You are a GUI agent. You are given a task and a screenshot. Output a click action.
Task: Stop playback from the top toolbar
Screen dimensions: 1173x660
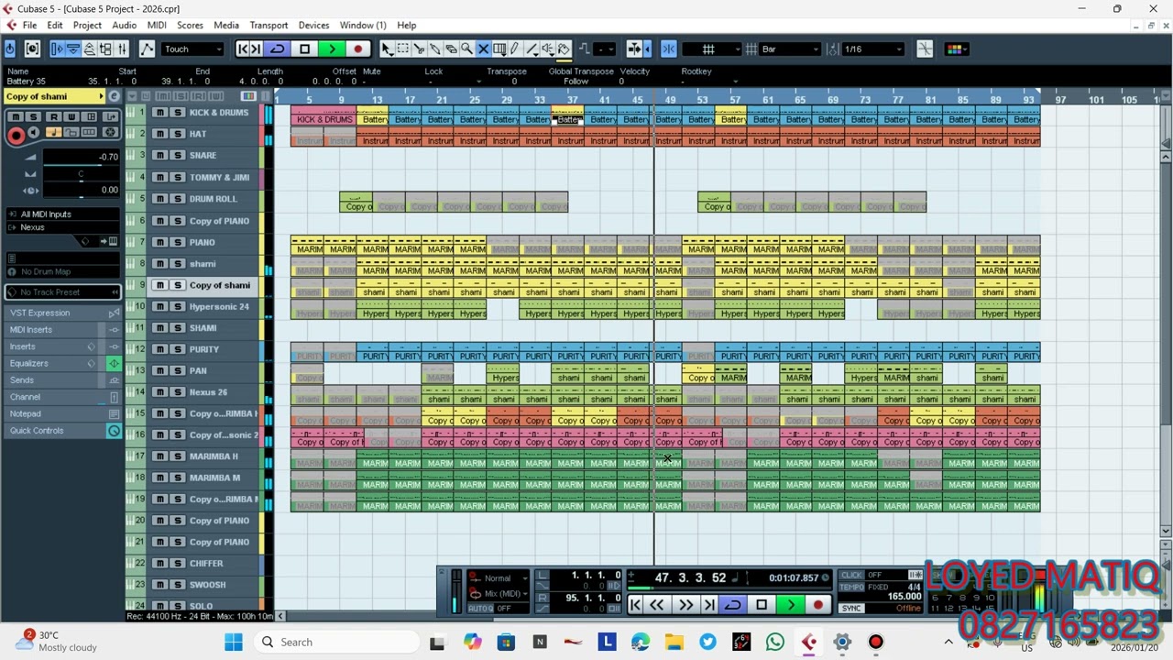tap(304, 49)
